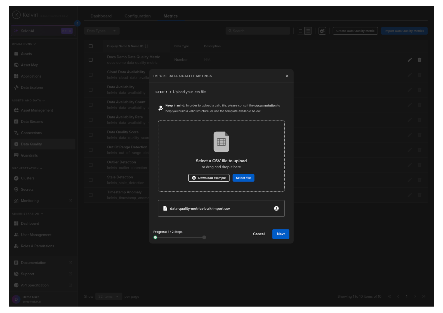
Task: Click the import progress step indicator end
Action: 204,238
